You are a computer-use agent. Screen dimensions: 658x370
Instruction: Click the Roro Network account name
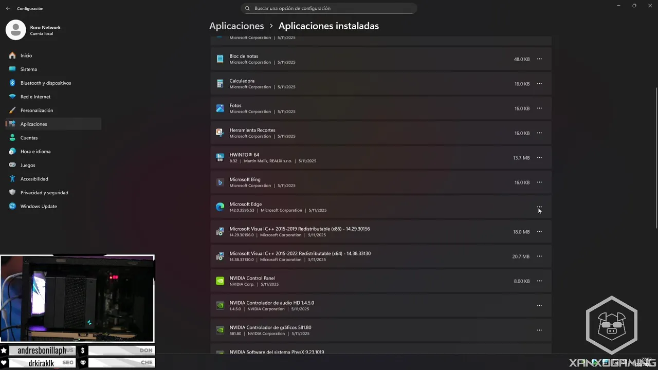(45, 28)
